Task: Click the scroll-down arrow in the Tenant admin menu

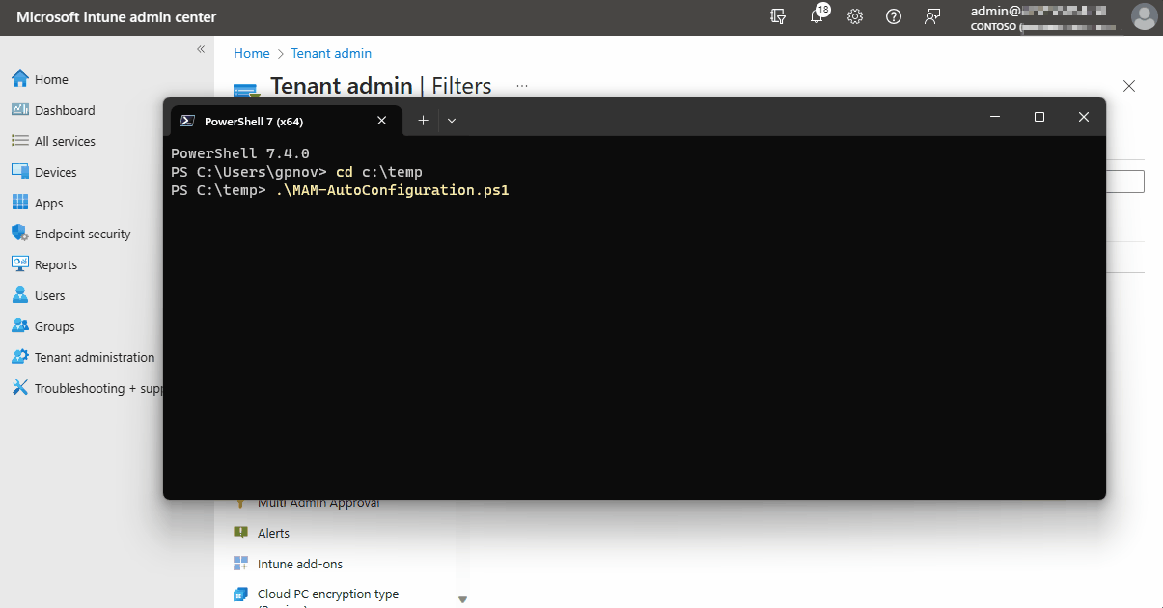Action: (463, 598)
